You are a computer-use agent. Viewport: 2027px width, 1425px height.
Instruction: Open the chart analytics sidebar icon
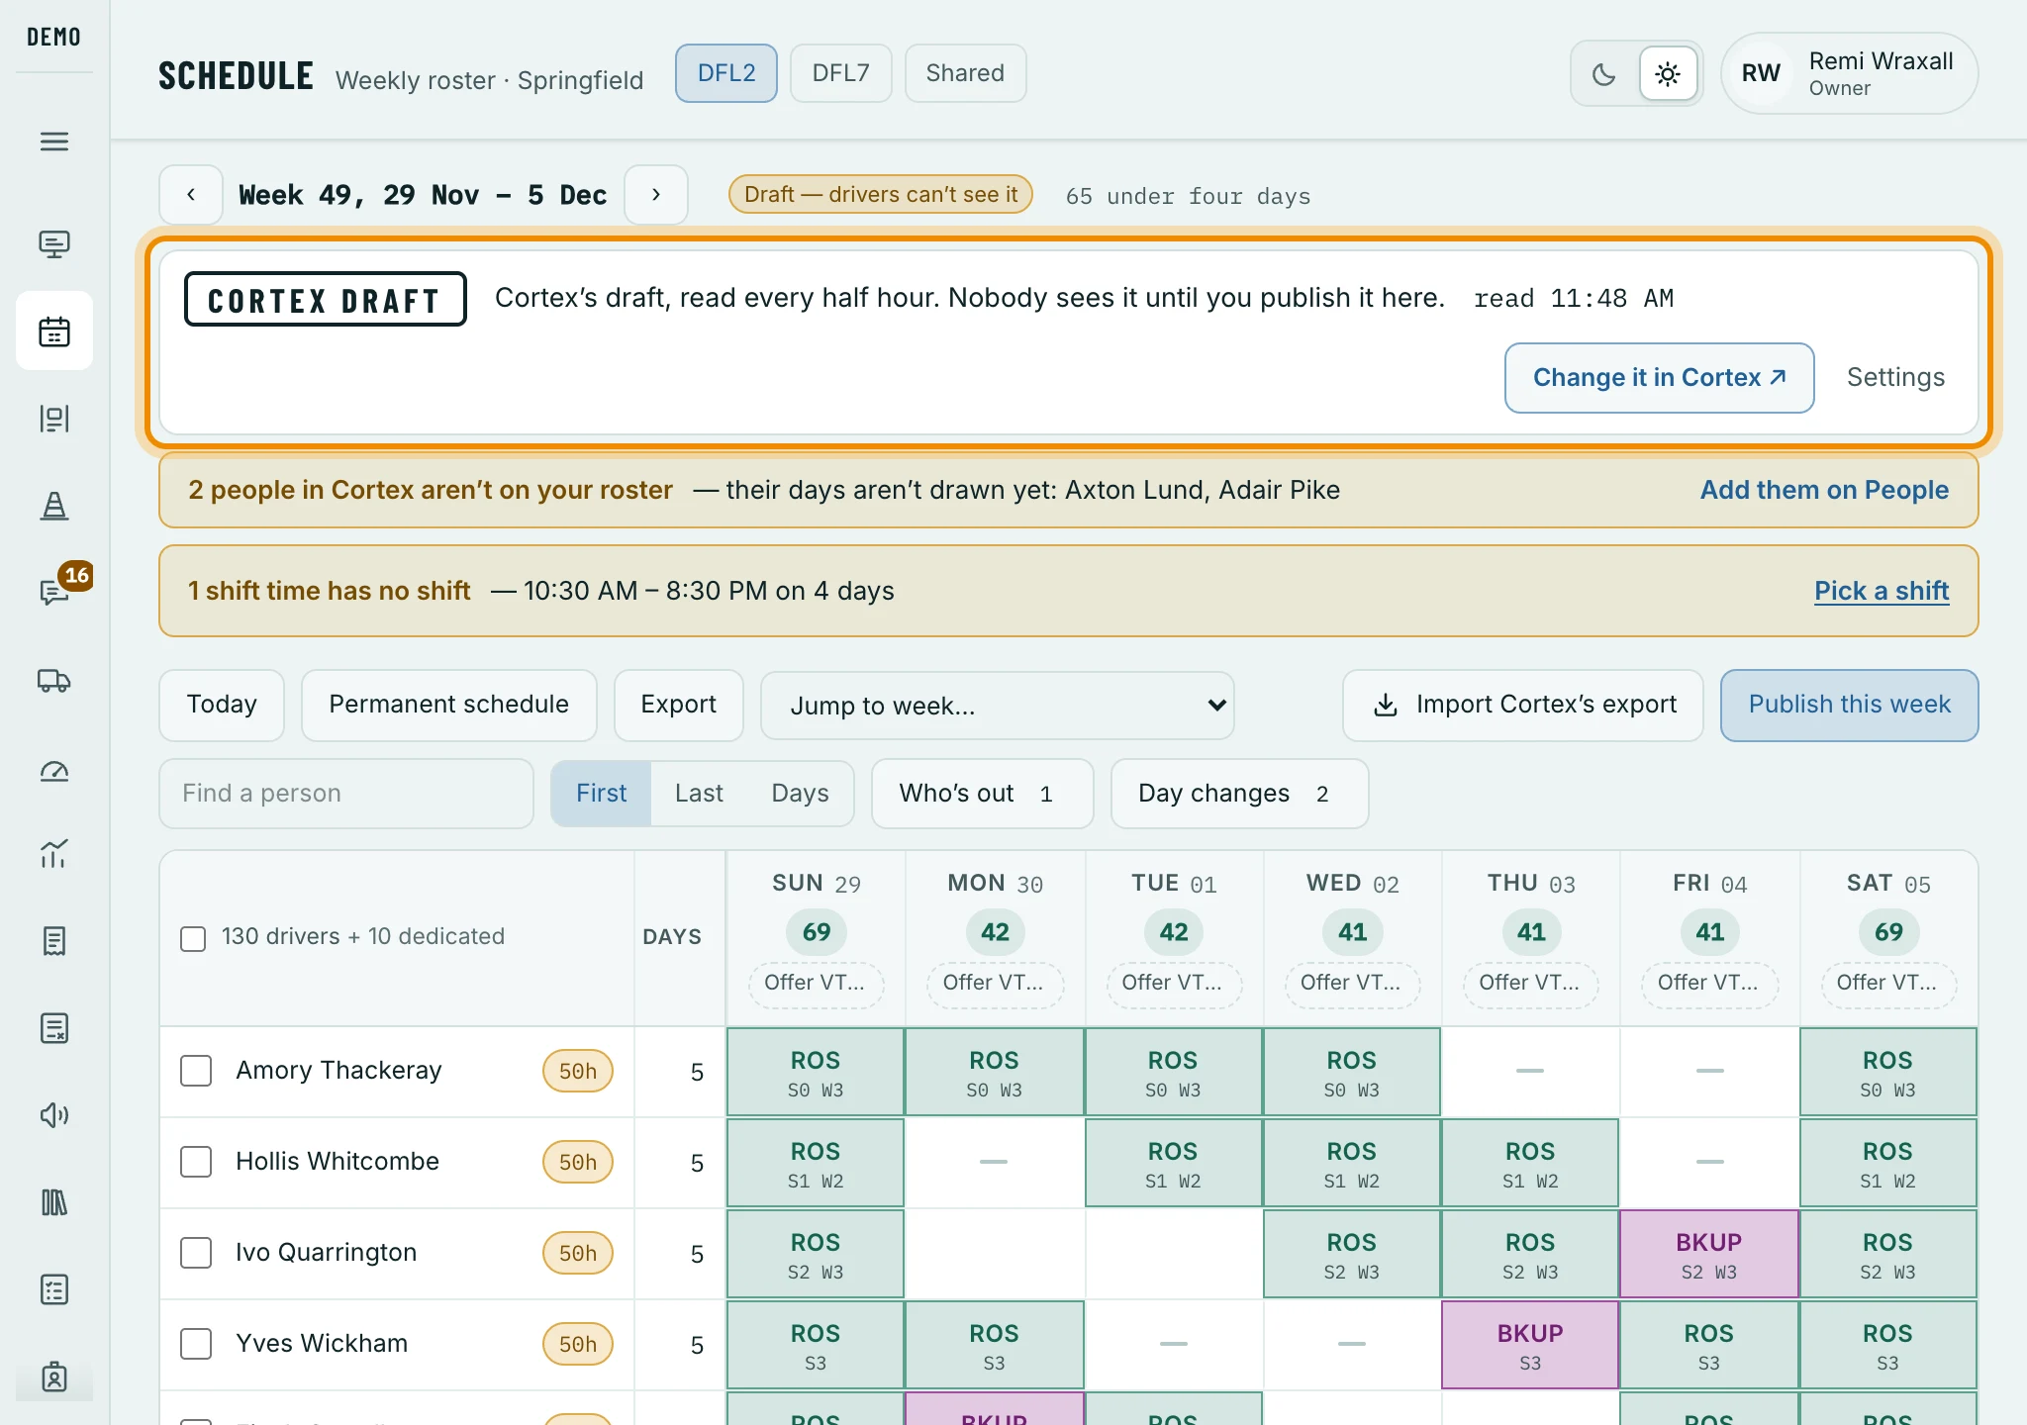tap(54, 853)
